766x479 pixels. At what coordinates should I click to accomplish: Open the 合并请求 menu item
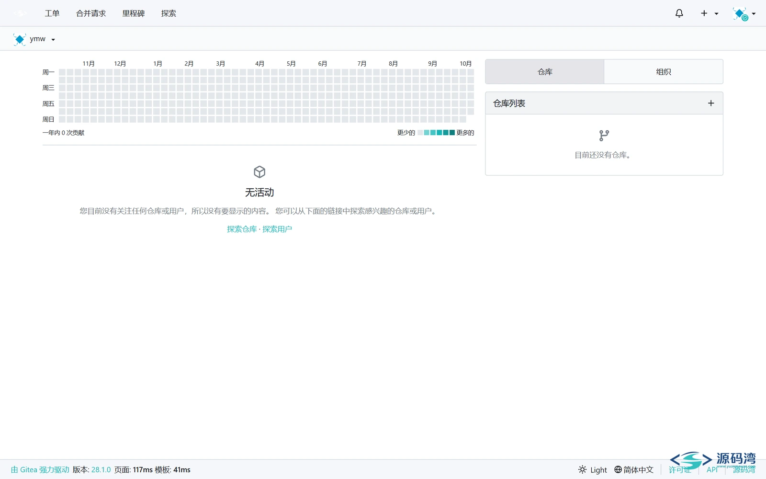click(x=91, y=13)
